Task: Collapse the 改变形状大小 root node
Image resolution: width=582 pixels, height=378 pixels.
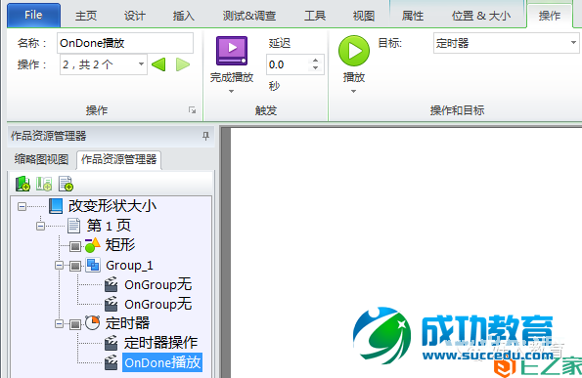Action: (22, 206)
